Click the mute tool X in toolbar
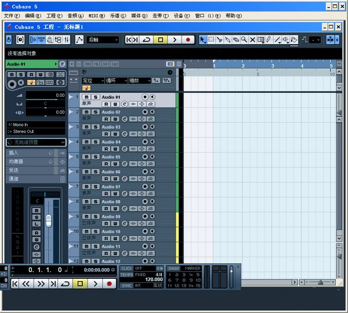348x313 pixels. 252,39
